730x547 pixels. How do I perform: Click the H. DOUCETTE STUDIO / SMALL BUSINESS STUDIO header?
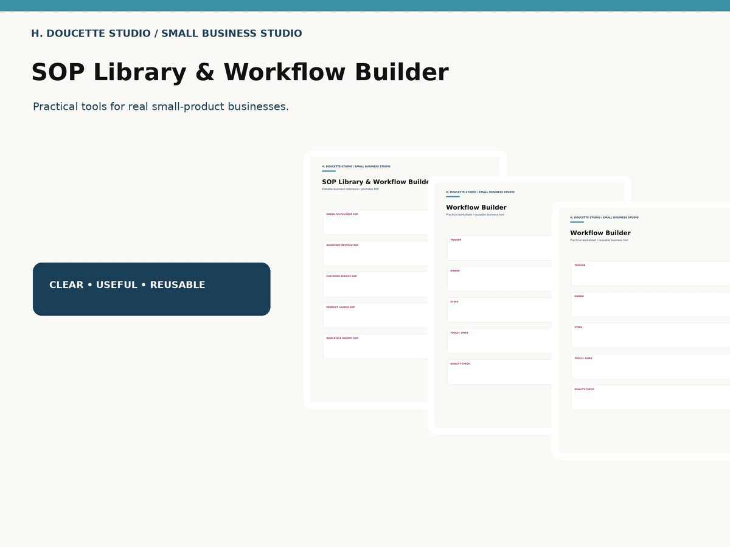[x=167, y=33]
